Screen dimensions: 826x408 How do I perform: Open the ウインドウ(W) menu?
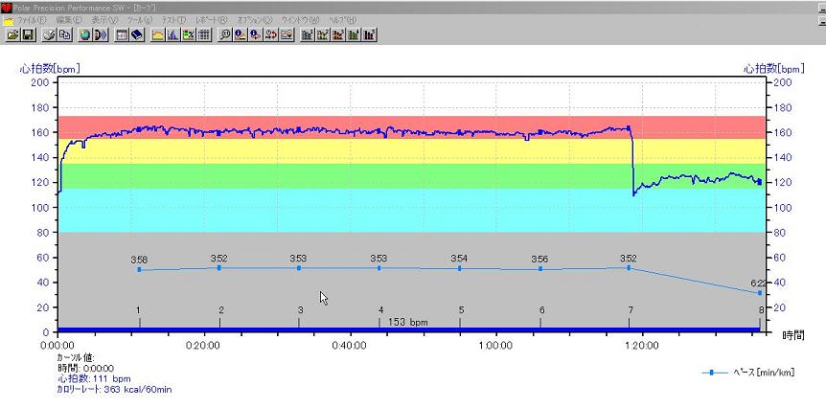(x=301, y=20)
